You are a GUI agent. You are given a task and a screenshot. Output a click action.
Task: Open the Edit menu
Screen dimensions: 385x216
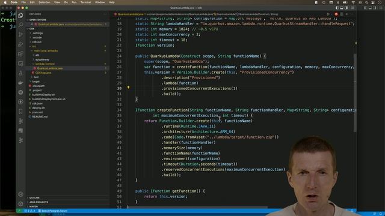[x=32, y=2]
